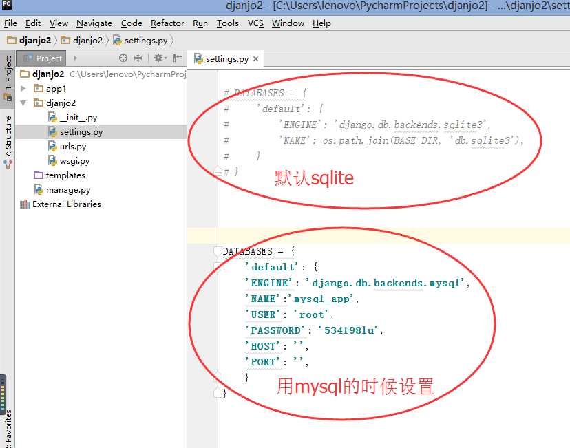The image size is (570, 448).
Task: Fold the DATABASES dictionary block
Action: click(x=218, y=250)
